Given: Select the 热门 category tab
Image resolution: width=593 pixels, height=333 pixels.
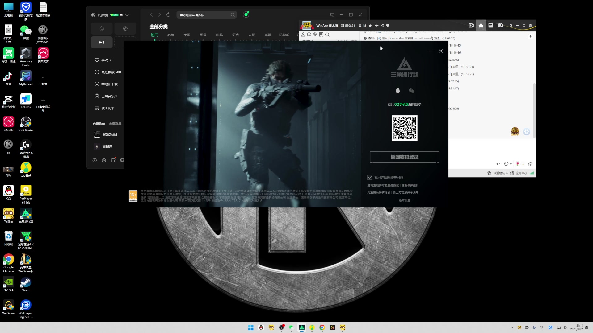Looking at the screenshot, I should pos(154,35).
